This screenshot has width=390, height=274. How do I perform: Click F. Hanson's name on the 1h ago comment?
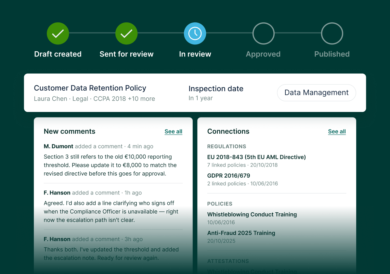coord(57,193)
